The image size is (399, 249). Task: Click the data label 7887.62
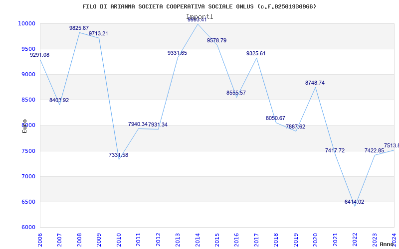tap(295, 126)
